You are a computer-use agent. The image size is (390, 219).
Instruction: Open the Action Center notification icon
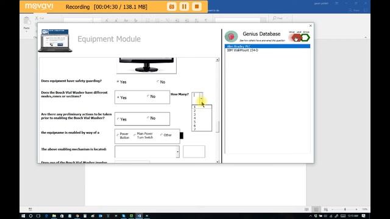click(363, 216)
